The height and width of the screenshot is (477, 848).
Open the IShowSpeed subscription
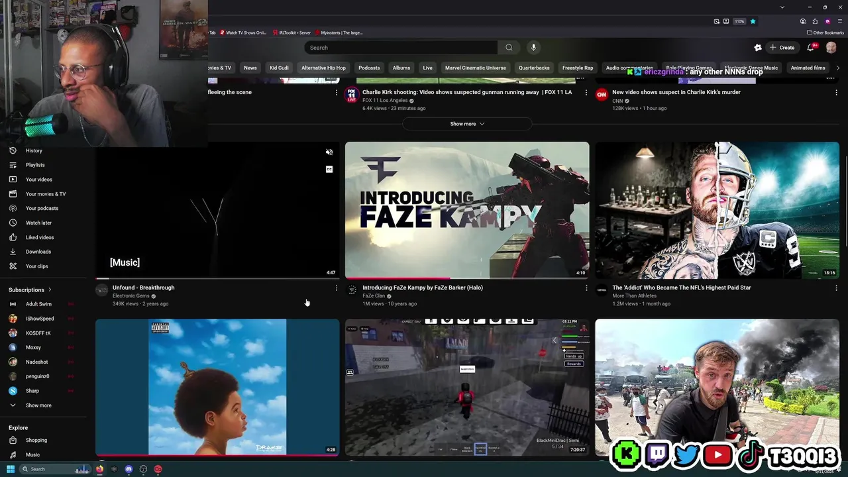pos(41,319)
